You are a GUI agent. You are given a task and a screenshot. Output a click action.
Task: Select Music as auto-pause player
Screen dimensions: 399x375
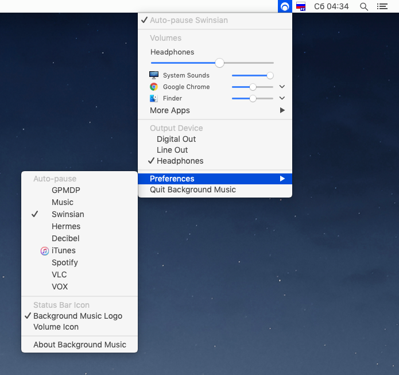click(x=80, y=202)
